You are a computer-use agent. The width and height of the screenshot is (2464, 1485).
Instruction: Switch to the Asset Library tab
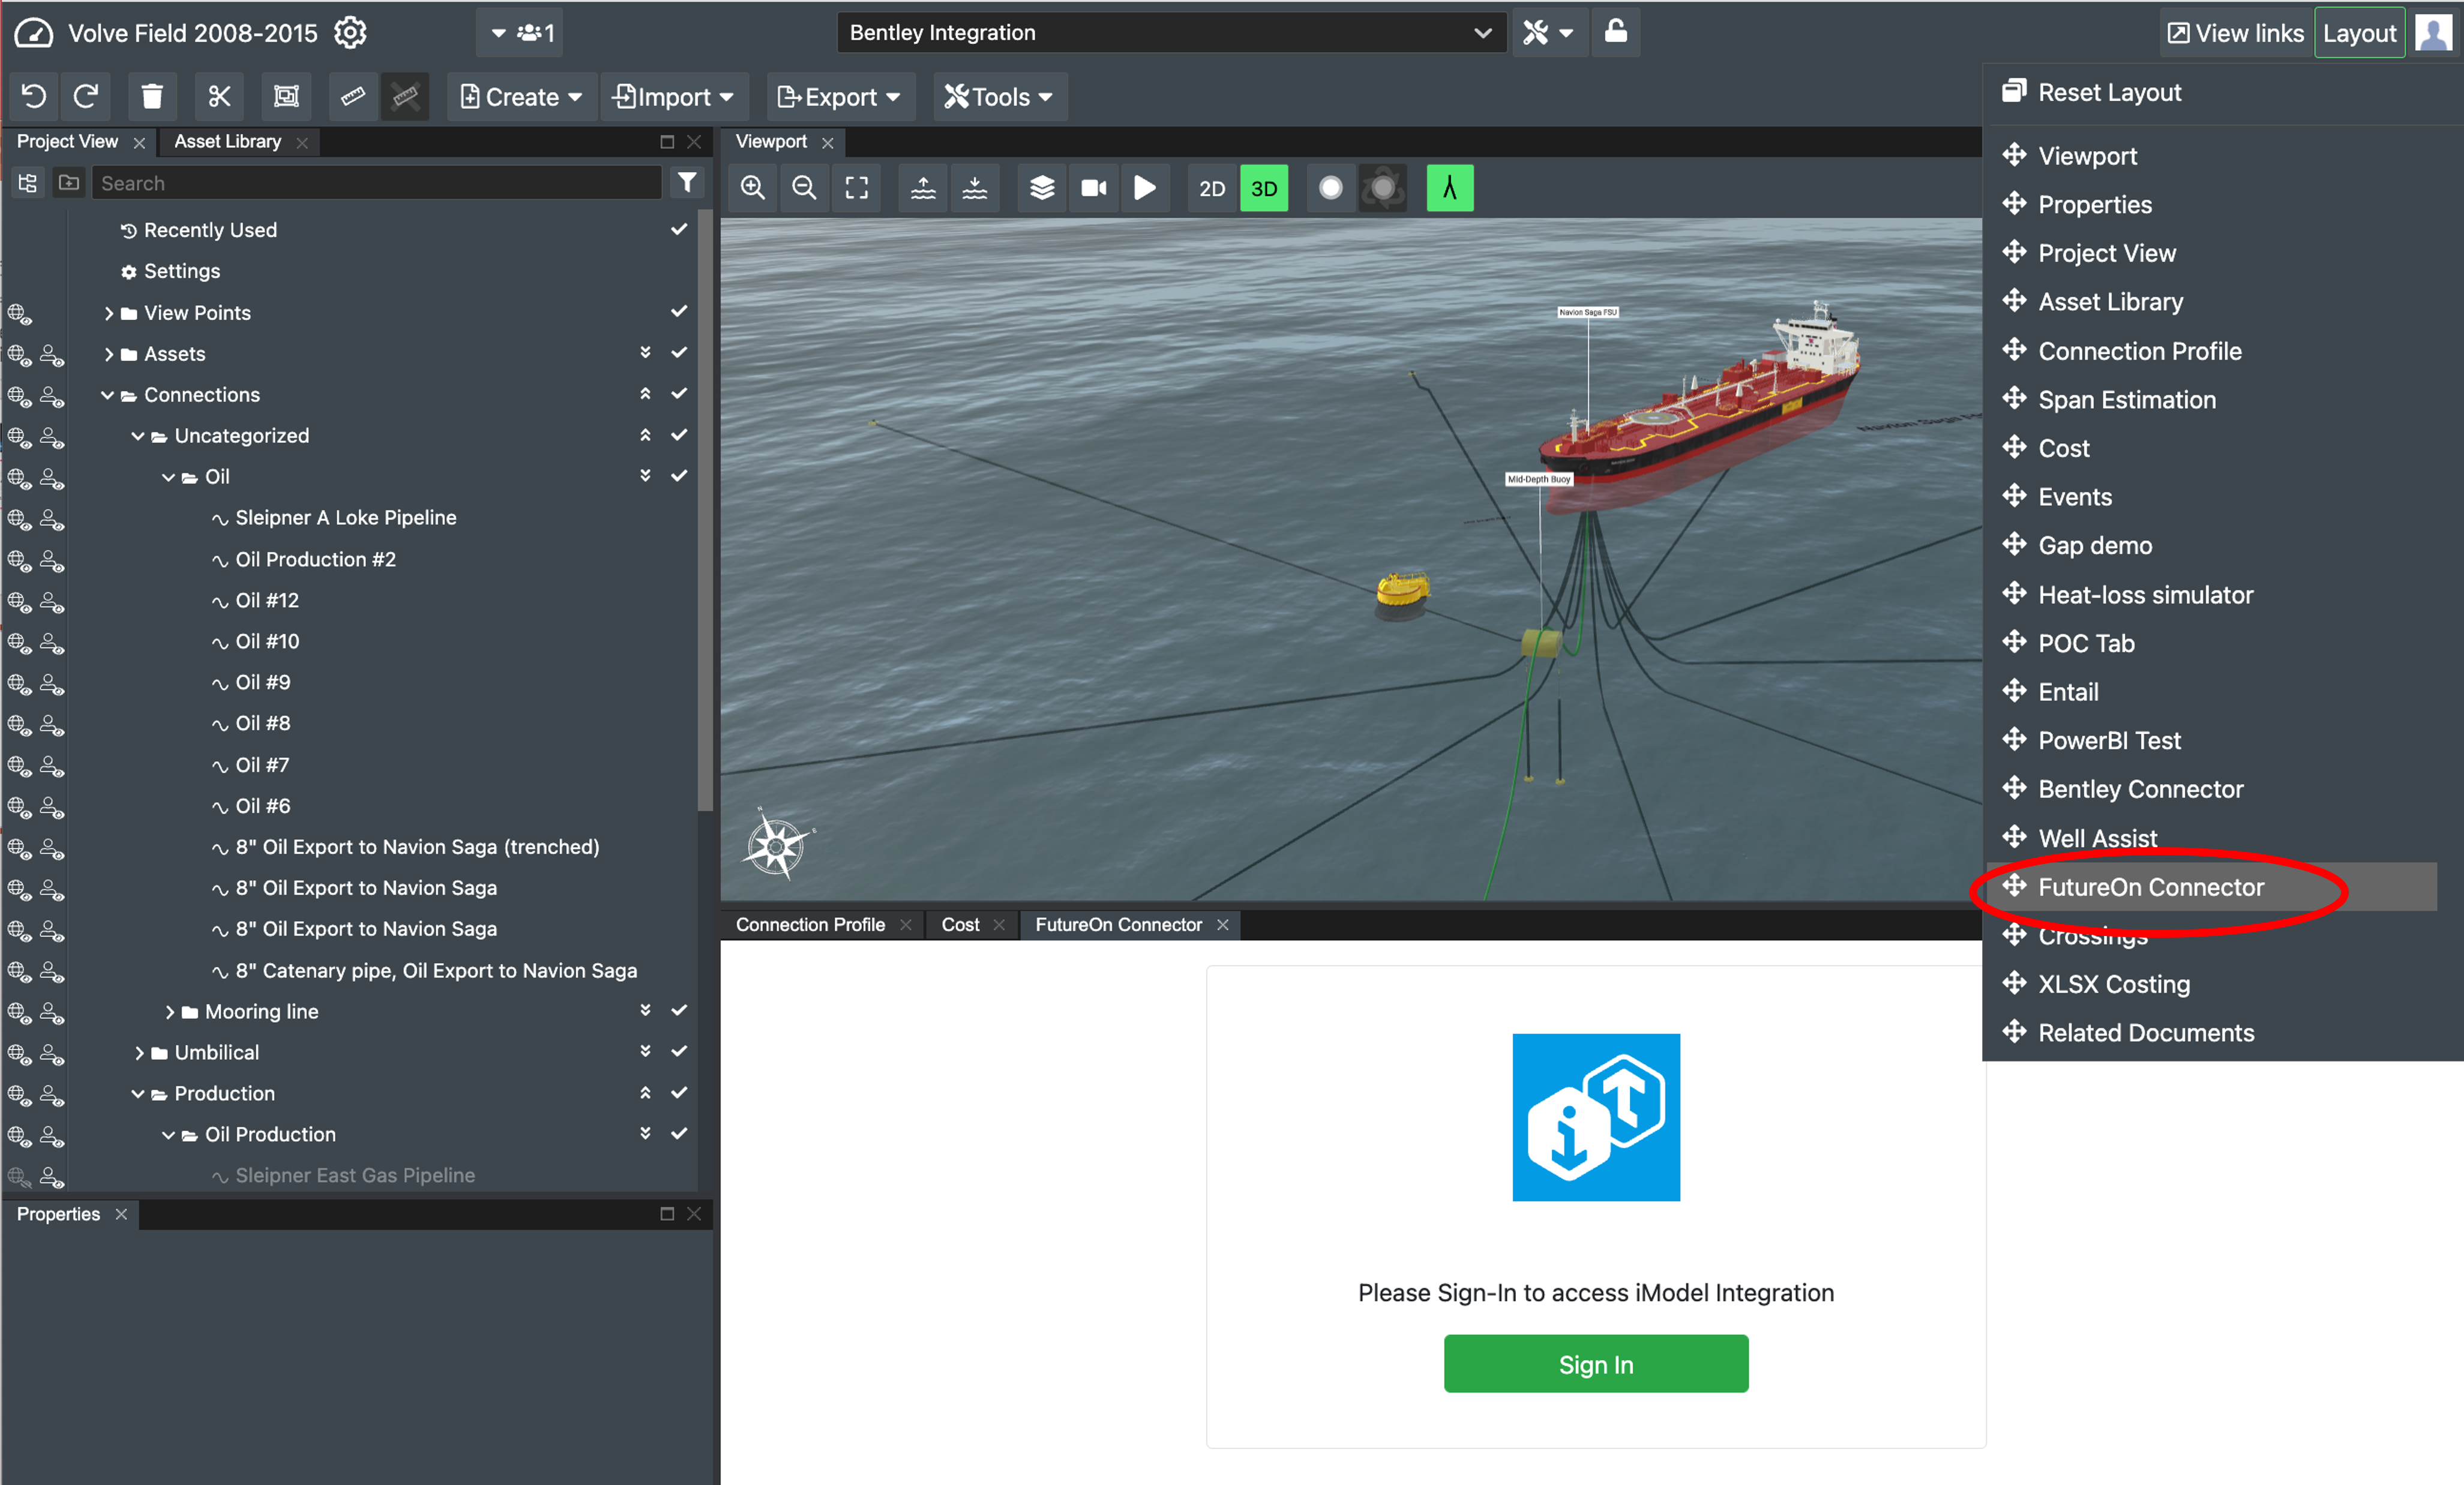click(228, 142)
